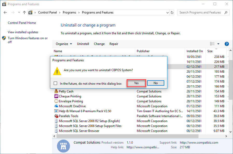Viewport: 233px width, 154px height.
Task: Select the Envelope Printing entry
Action: [71, 101]
